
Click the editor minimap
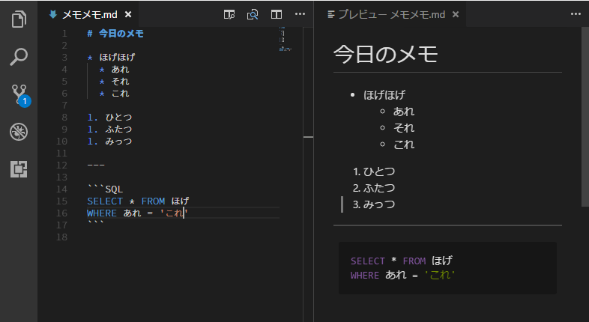(x=286, y=39)
